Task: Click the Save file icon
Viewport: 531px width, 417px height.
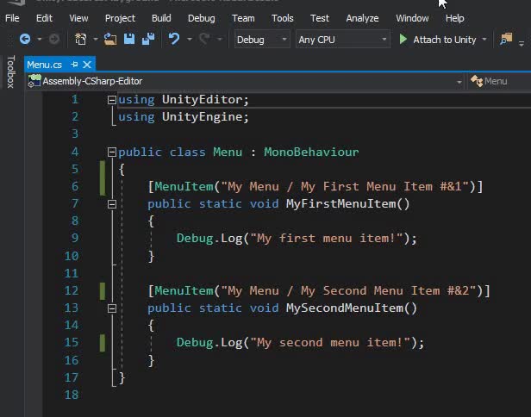Action: (128, 40)
